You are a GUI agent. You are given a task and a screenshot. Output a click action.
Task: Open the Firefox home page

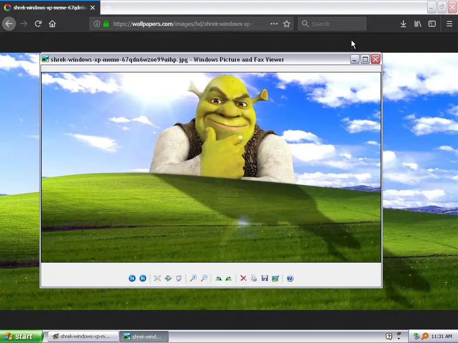coord(52,24)
